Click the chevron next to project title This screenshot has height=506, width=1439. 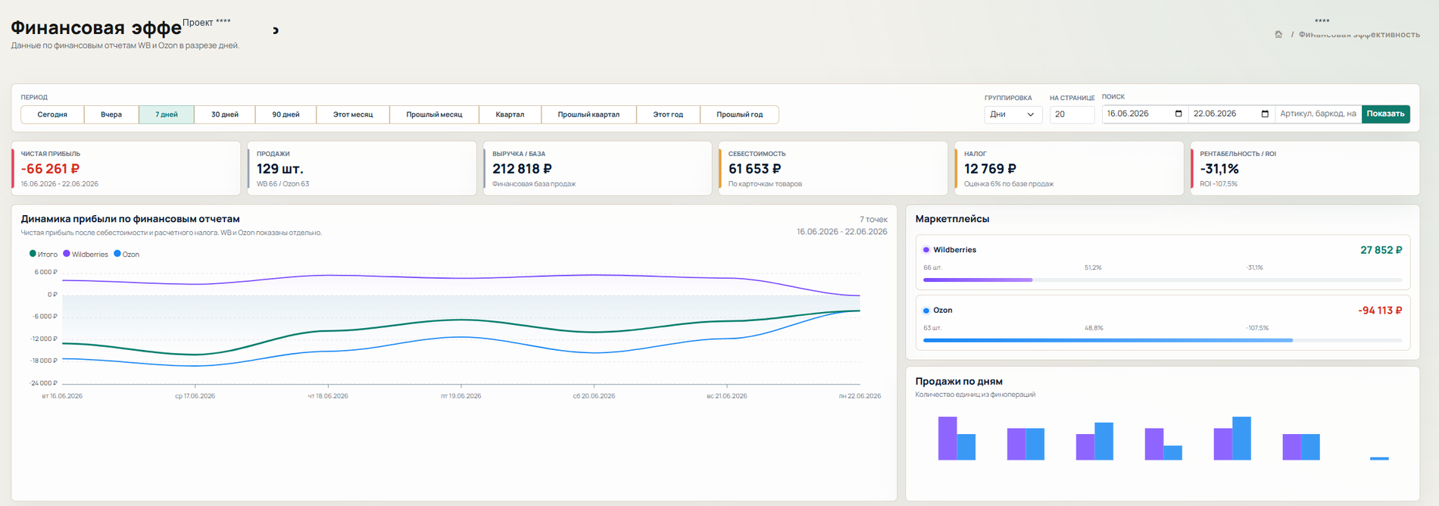click(276, 30)
